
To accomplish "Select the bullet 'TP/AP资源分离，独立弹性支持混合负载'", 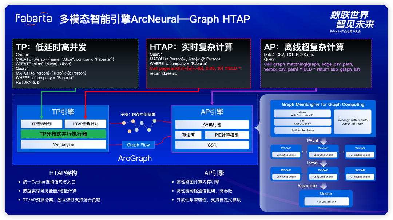I will pos(61,200).
